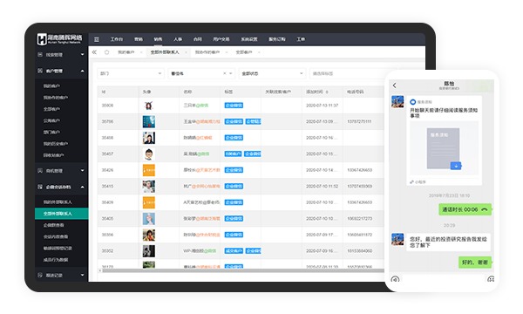The width and height of the screenshot is (523, 314).
Task: Click the black-and-white avatar in row 35352
Action: pos(149,251)
